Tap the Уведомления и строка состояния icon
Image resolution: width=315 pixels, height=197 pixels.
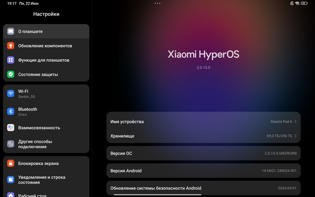(11, 180)
